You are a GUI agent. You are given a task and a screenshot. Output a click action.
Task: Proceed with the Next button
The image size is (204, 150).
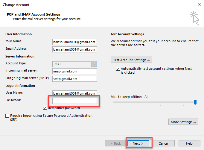[138, 143]
